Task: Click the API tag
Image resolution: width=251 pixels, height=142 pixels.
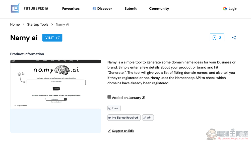Action: pos(148,118)
